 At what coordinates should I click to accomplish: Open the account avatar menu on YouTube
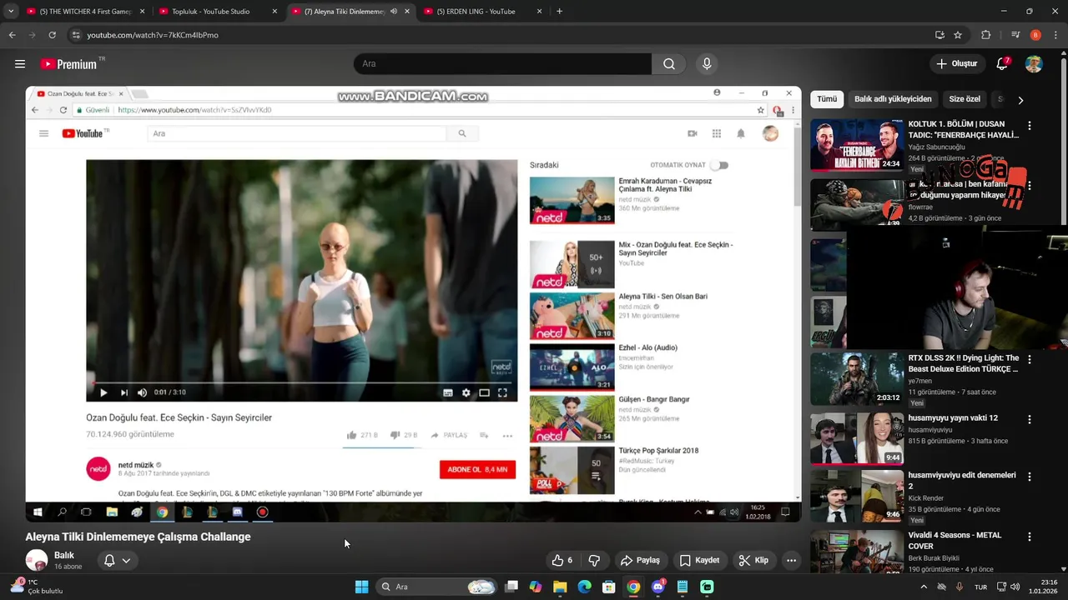[1034, 64]
